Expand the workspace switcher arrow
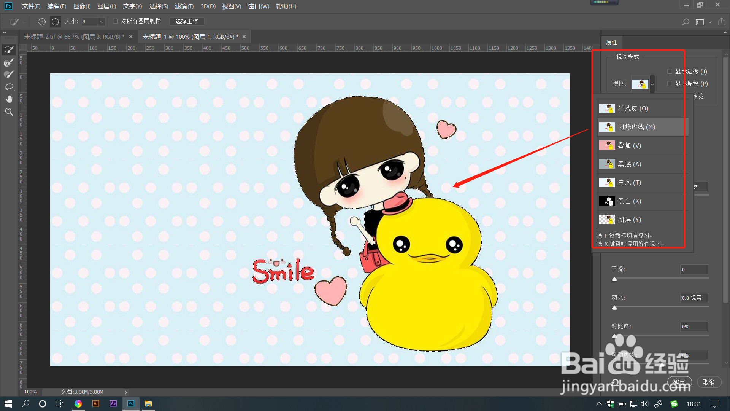Viewport: 730px width, 411px height. click(710, 22)
